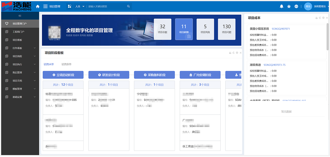Click lock icon in 项目成本 panel header

pos(317,18)
